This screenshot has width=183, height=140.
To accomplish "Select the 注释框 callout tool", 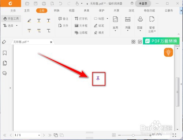I will [x=81, y=33].
